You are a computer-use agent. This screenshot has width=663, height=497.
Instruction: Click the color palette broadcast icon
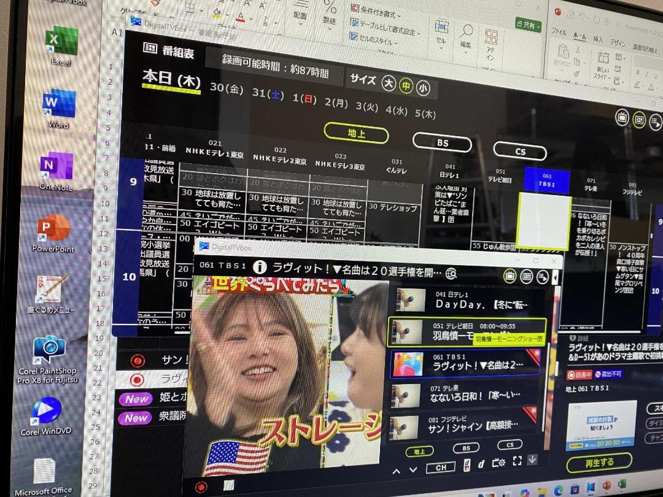(467, 464)
